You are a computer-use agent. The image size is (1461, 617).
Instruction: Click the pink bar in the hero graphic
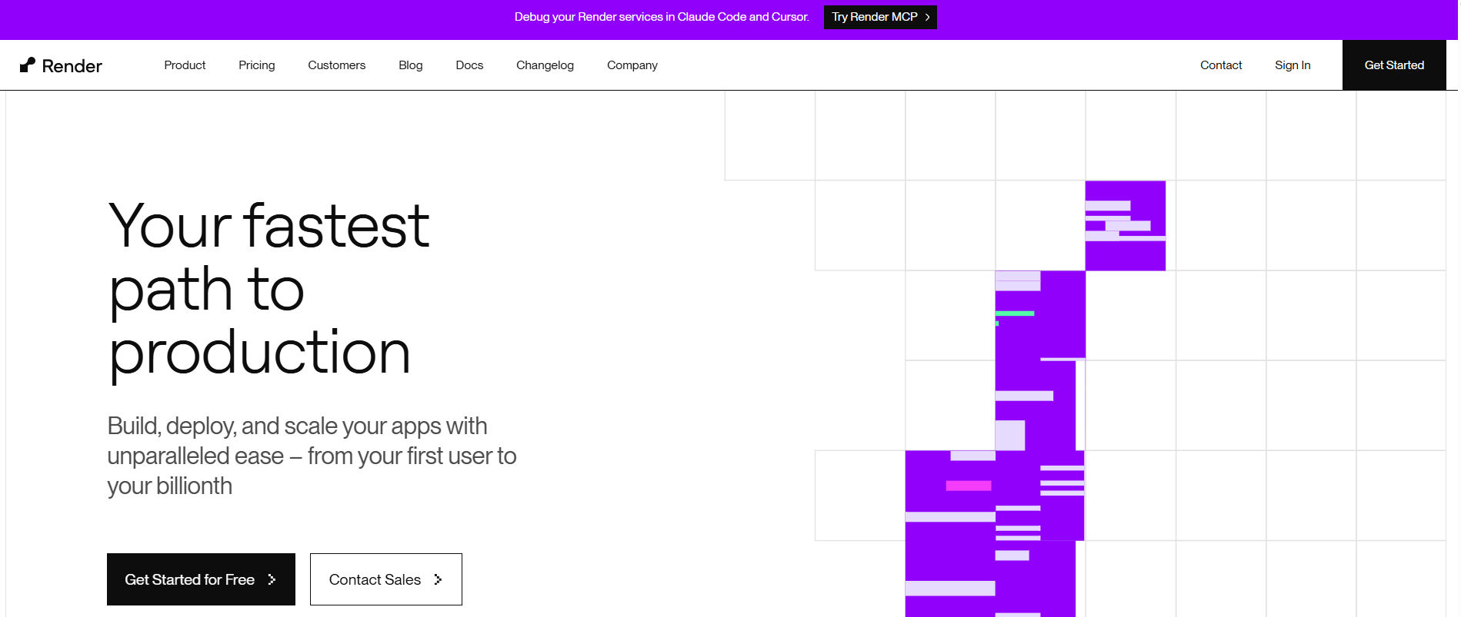click(968, 486)
